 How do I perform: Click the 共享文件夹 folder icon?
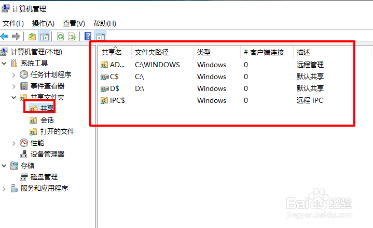pos(23,97)
